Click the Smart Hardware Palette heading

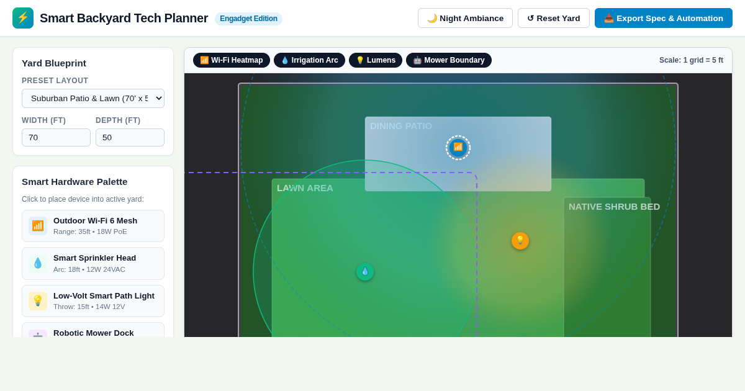74,182
